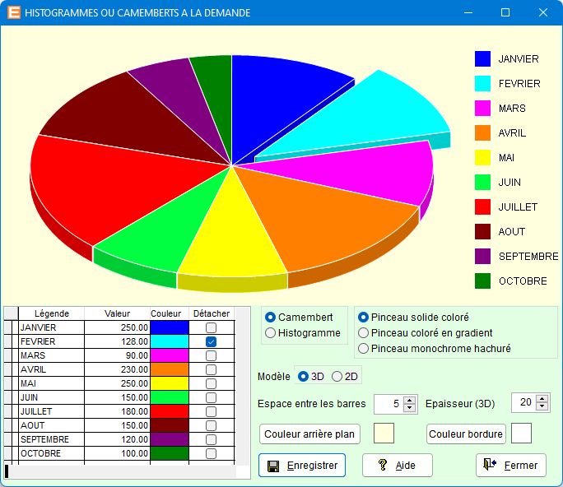Click the door exit icon on Fermer
Screen dimensions: 563x487
click(x=490, y=466)
